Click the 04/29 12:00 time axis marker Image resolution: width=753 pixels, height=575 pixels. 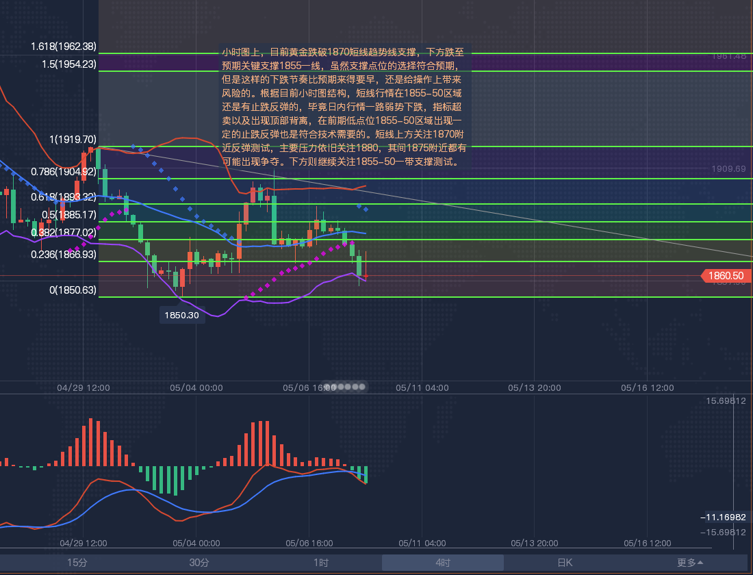(84, 387)
